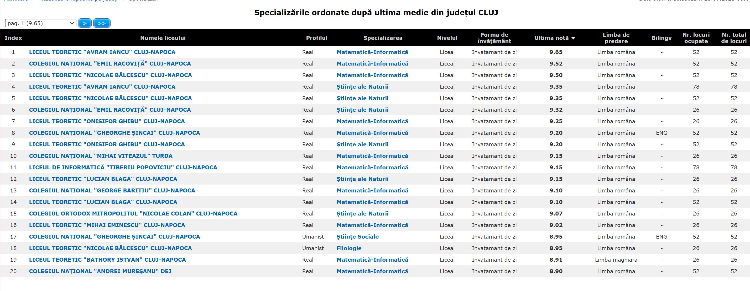Sort by the Specializarea column header
This screenshot has height=291, width=750.
coord(383,38)
